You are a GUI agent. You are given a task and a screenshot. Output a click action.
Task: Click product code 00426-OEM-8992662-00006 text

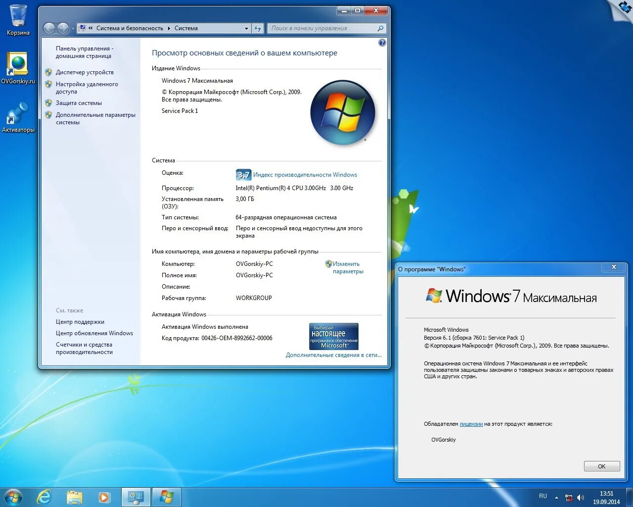[237, 338]
